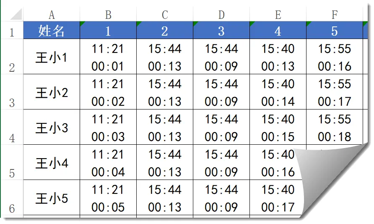Select column D header

pos(221,15)
